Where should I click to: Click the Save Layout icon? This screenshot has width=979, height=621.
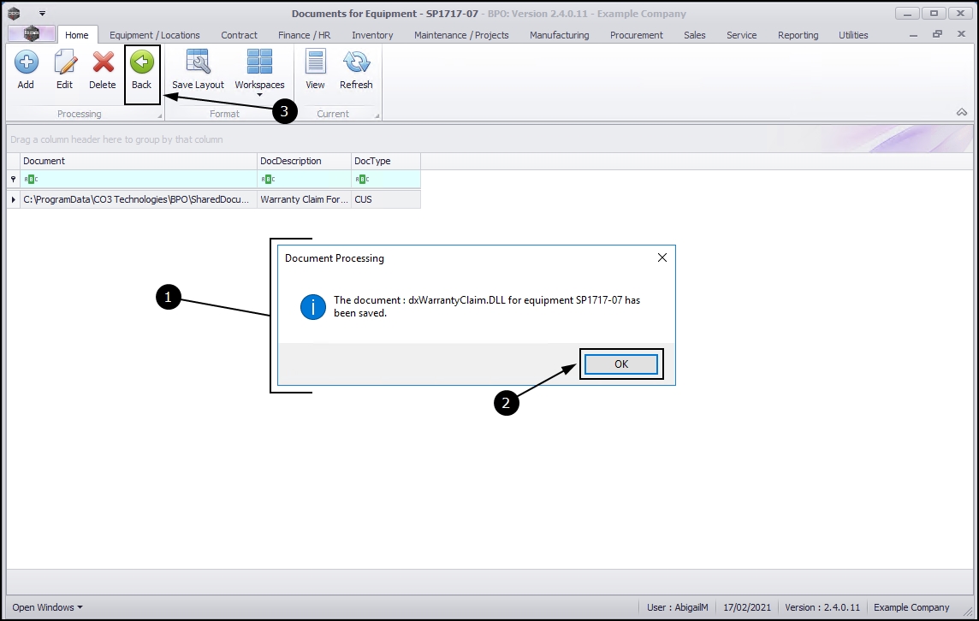pos(198,62)
